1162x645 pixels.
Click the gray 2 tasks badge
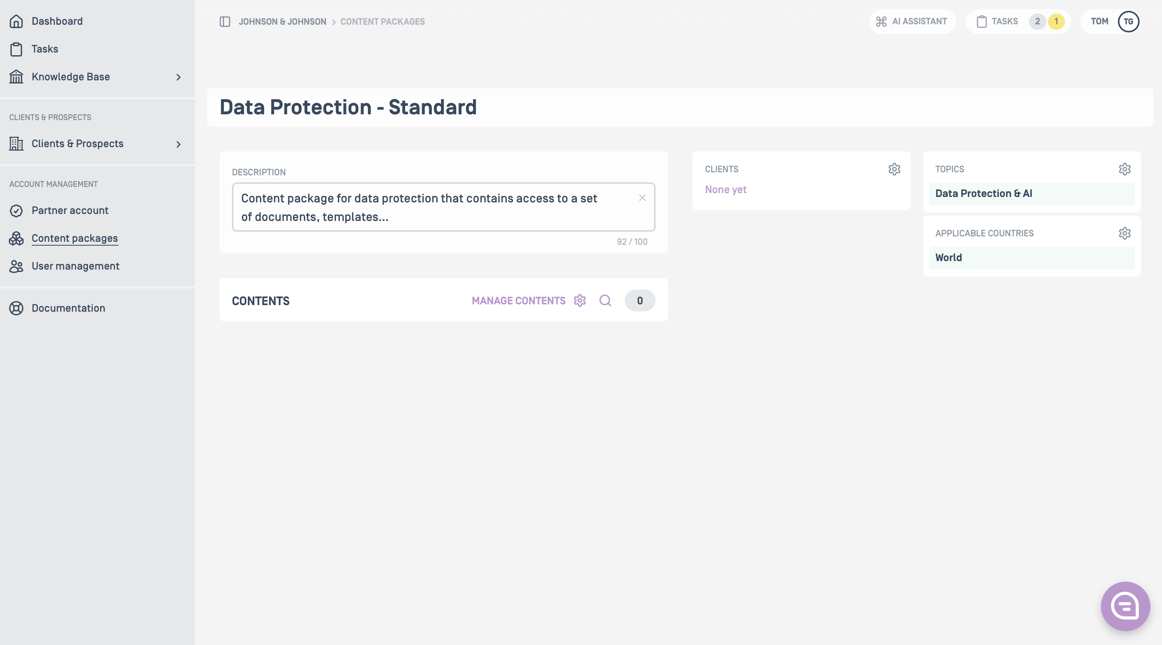pyautogui.click(x=1038, y=22)
